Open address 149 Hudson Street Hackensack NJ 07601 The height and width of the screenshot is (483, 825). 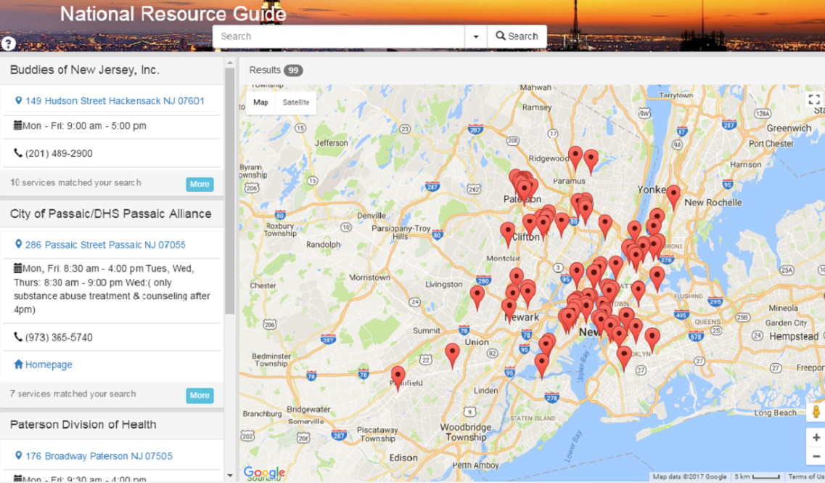115,101
